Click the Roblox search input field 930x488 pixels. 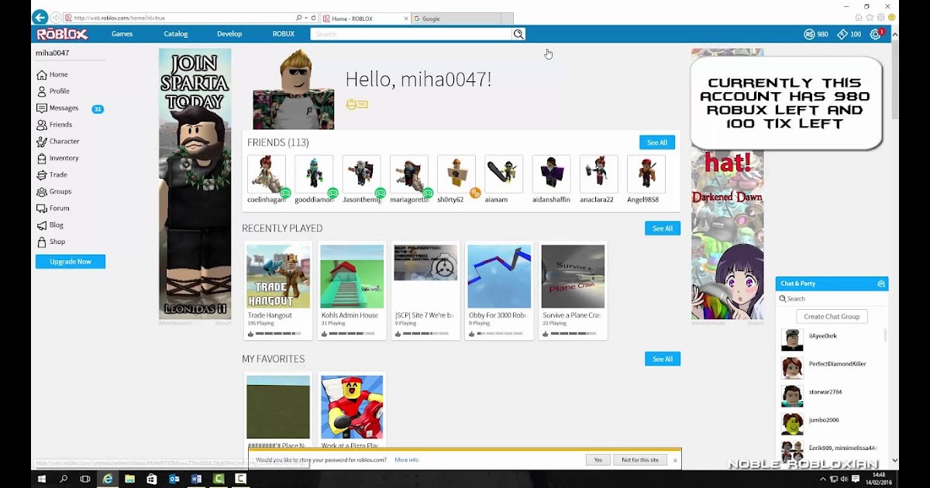pos(412,34)
